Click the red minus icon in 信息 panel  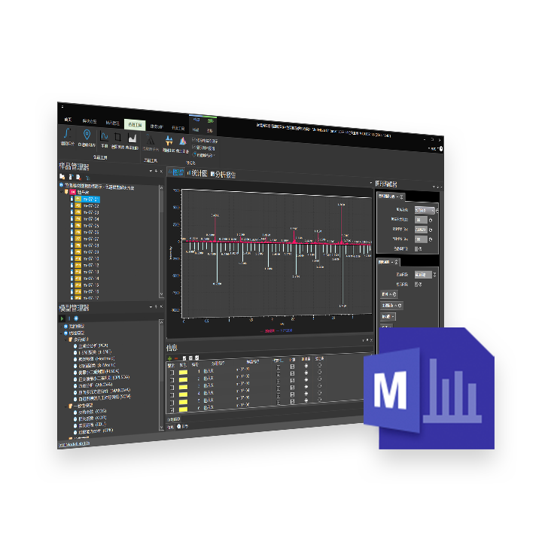[176, 358]
